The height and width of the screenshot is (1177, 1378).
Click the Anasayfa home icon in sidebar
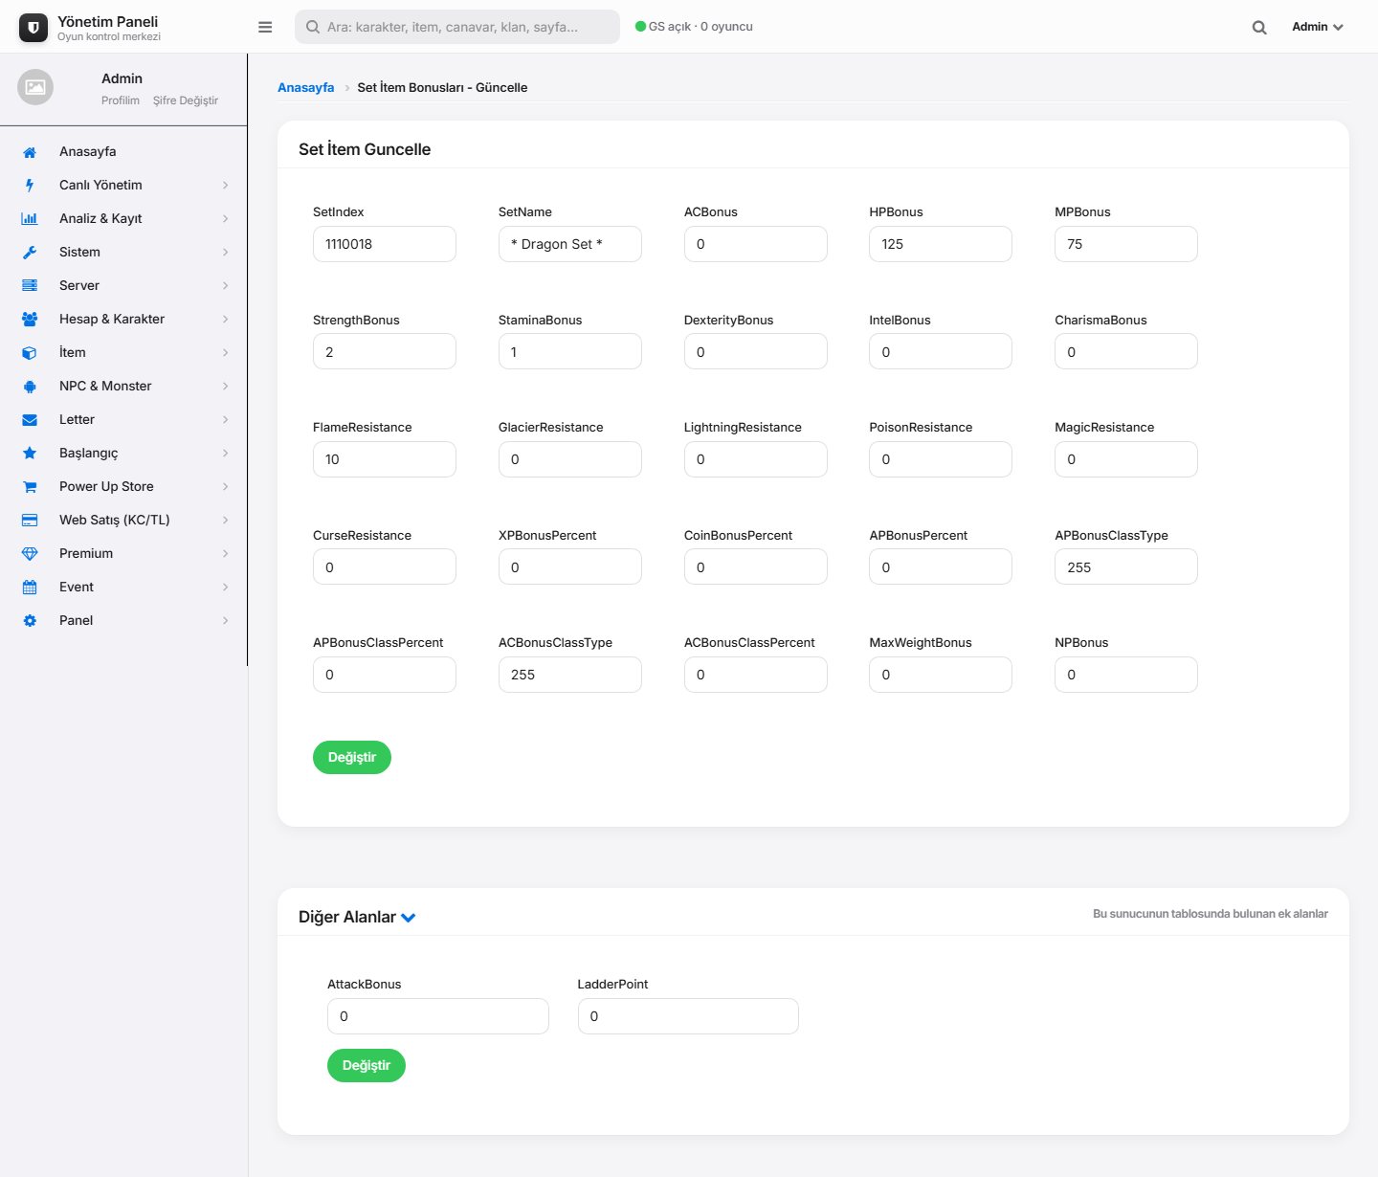click(x=30, y=152)
